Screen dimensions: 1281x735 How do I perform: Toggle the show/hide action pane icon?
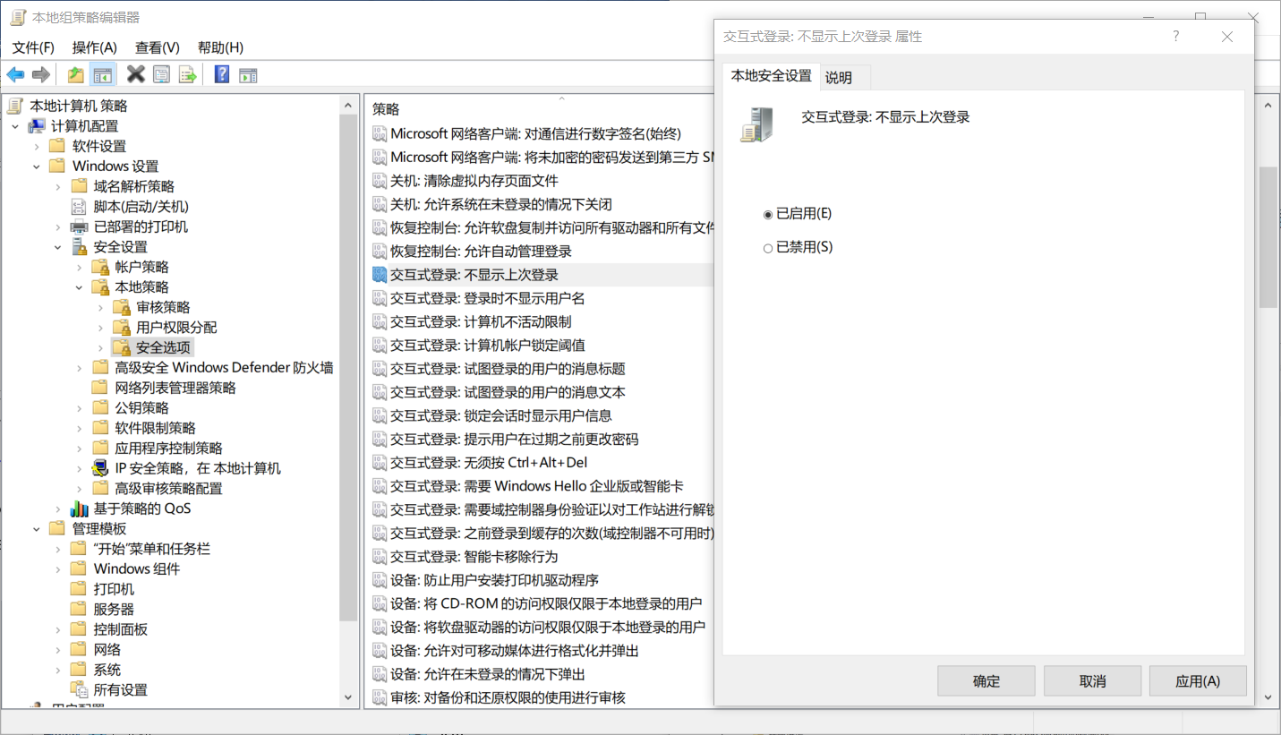[248, 74]
